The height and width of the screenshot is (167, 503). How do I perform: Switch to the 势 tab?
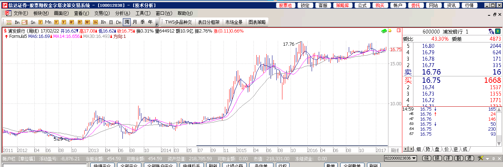click(x=428, y=149)
